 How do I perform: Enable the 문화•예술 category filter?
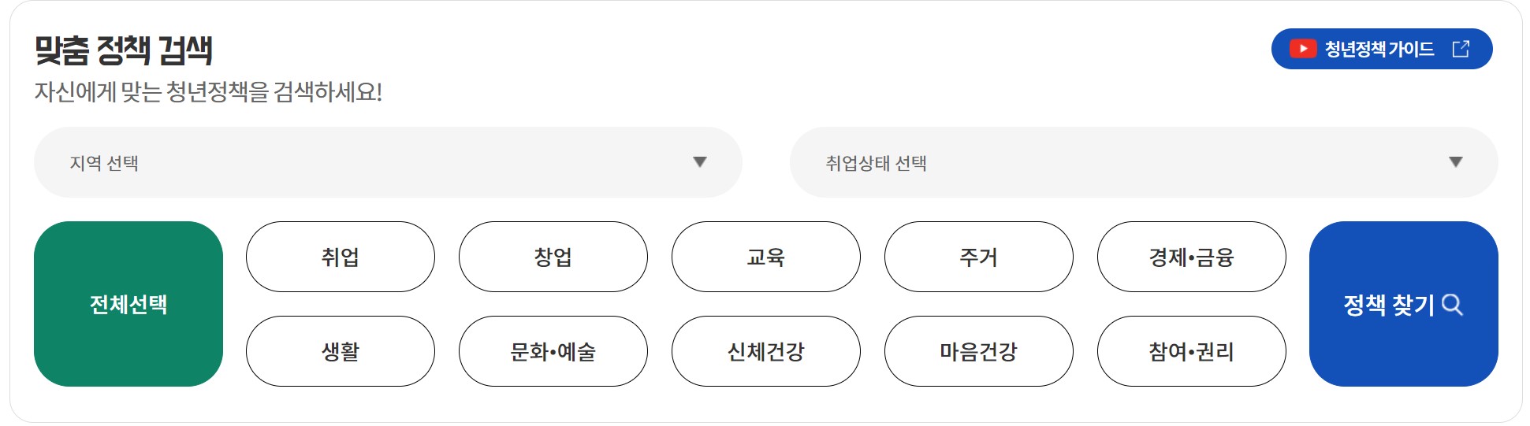click(553, 351)
